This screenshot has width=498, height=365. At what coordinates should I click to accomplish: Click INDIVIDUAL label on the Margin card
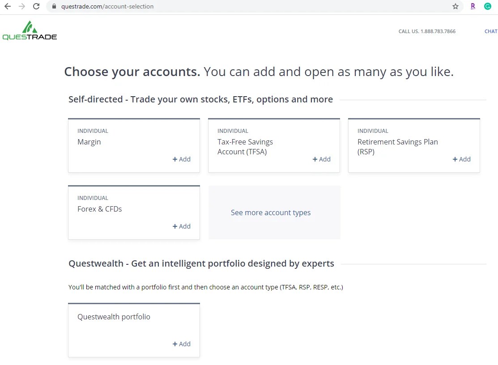click(93, 131)
